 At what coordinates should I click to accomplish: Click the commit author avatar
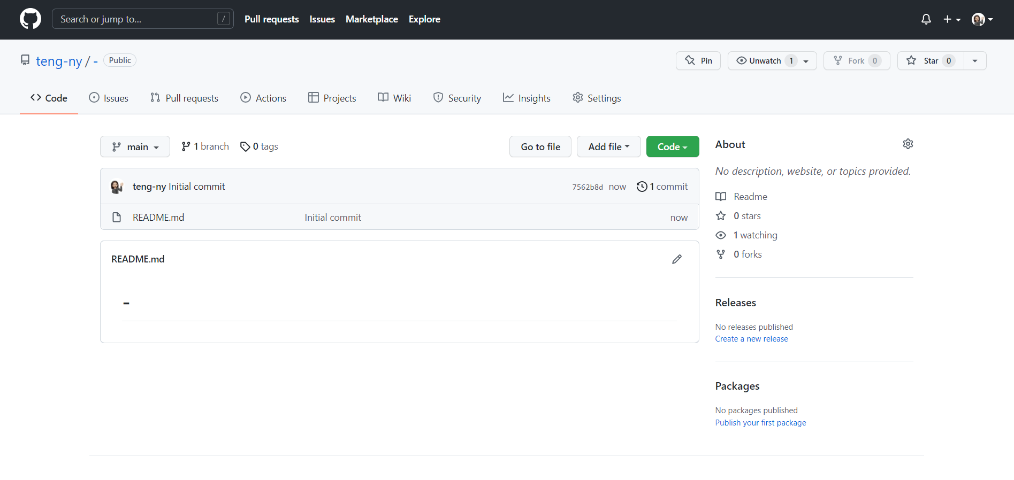[117, 187]
